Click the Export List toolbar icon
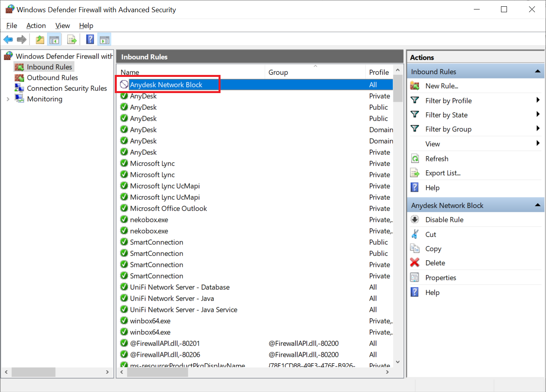The image size is (546, 392). [x=72, y=39]
